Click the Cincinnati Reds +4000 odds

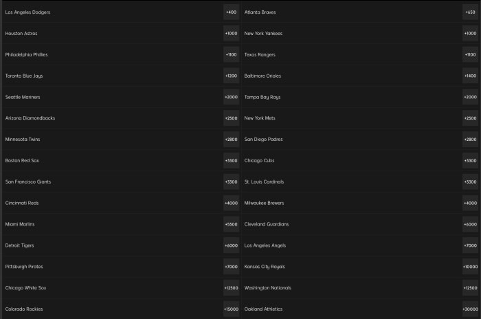pos(231,203)
